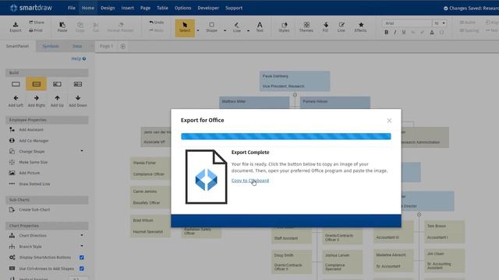Click Add Co-Manager

(x=34, y=141)
